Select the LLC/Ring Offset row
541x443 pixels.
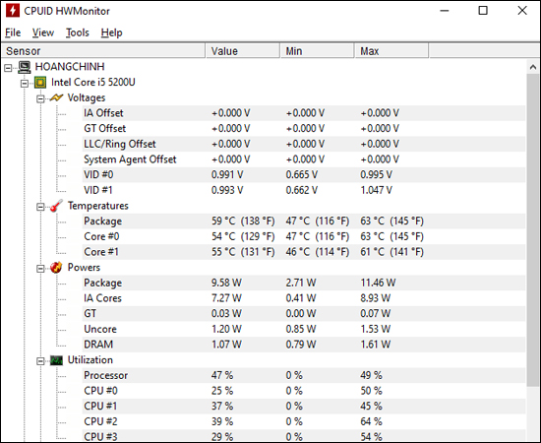click(304, 144)
